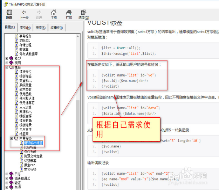
Task: Click the purple book icon beside 错误和调试
Action: pyautogui.click(x=11, y=178)
